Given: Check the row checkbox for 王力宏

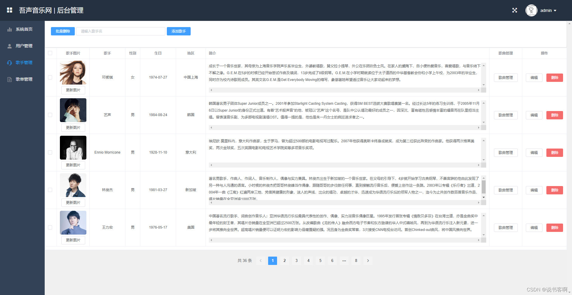Looking at the screenshot, I should click(x=50, y=227).
